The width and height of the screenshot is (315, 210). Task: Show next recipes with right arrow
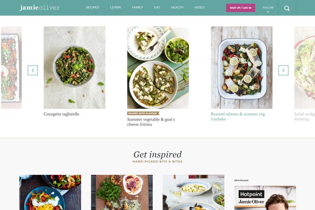point(283,71)
